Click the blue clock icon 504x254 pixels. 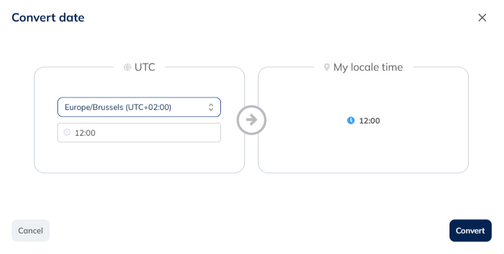coord(351,121)
